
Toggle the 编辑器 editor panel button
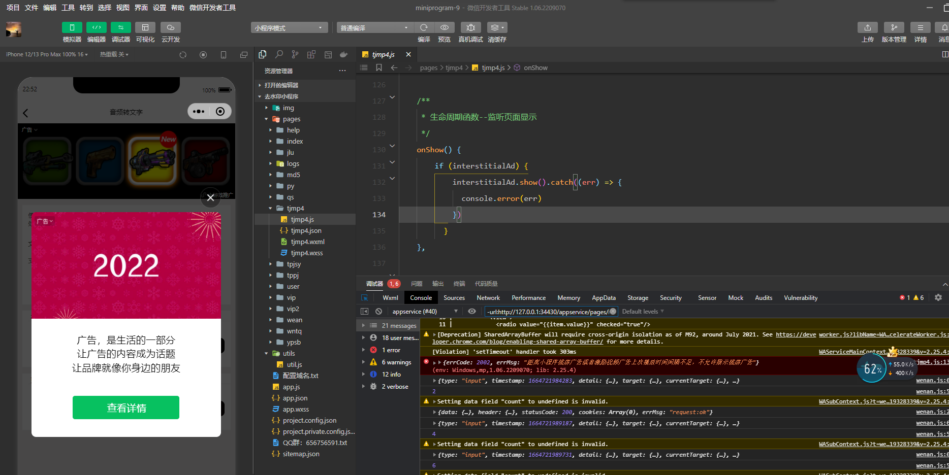coord(96,27)
